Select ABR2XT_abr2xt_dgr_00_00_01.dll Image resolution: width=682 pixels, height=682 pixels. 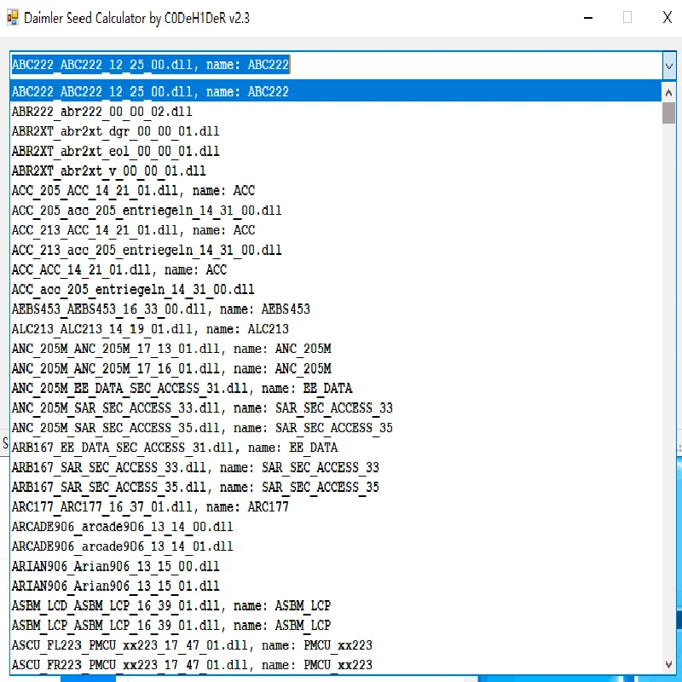335,131
